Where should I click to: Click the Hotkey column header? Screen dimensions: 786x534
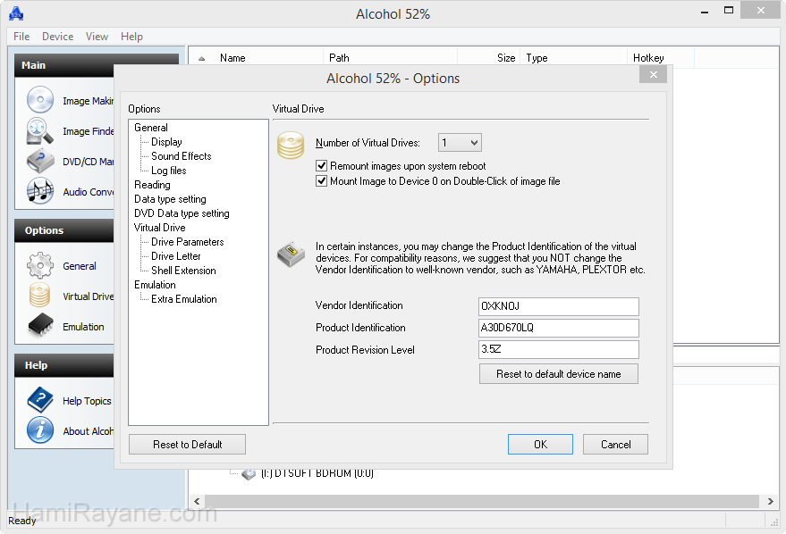point(661,58)
